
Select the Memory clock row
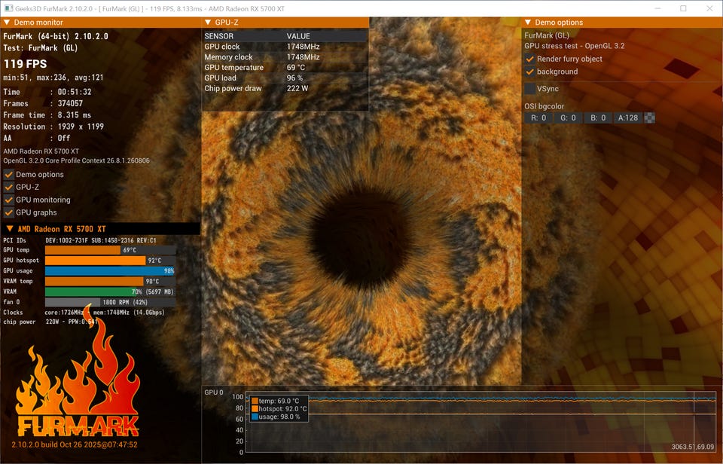pos(285,57)
